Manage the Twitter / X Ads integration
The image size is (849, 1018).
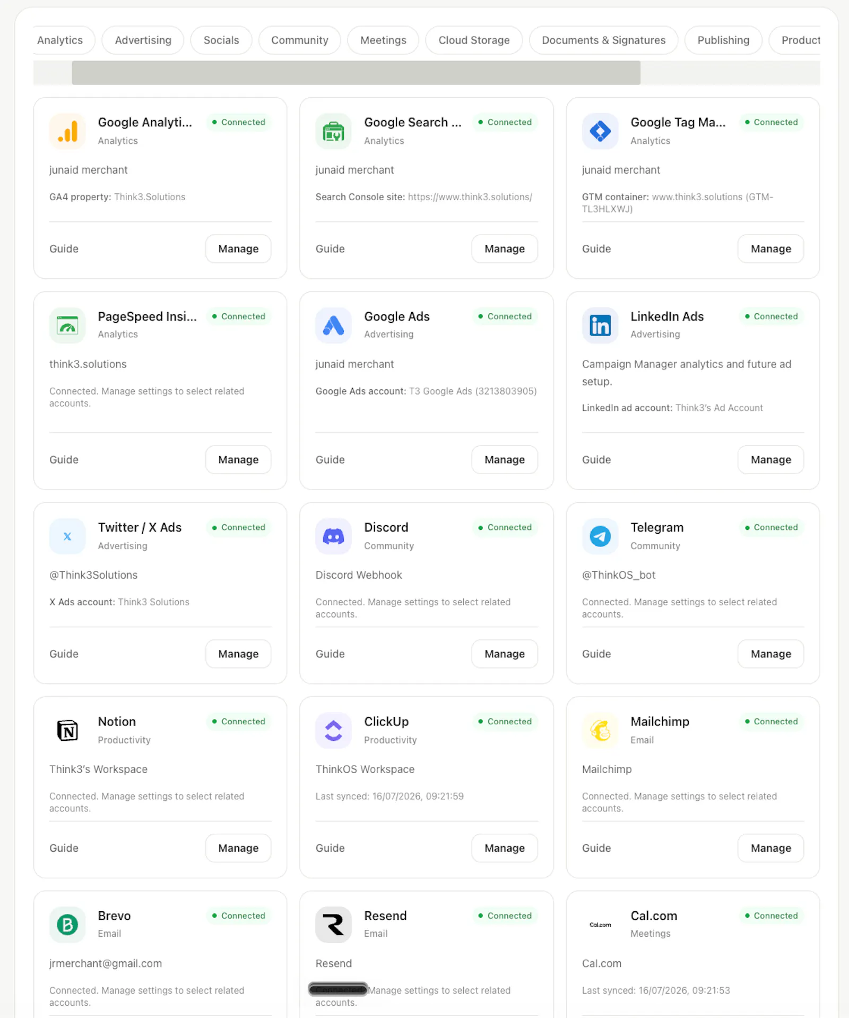coord(238,654)
